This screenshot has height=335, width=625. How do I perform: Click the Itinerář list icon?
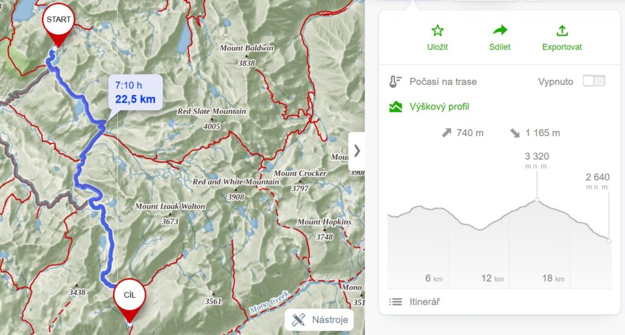click(396, 301)
